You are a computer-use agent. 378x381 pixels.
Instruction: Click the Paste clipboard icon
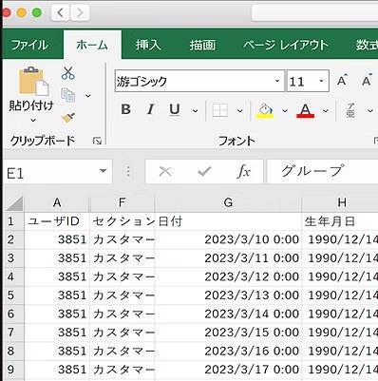click(x=34, y=81)
